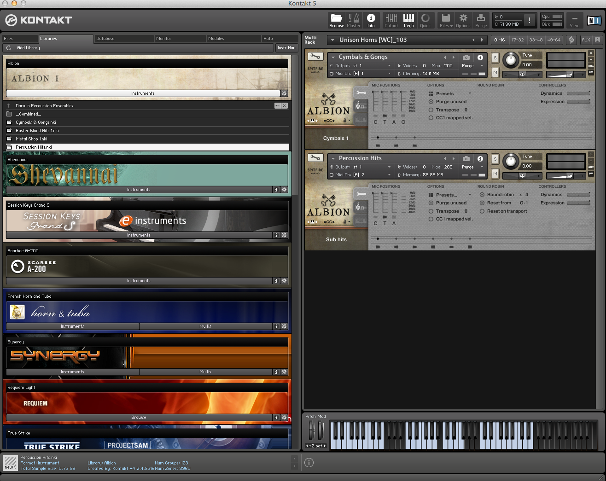Open Shevannai library info icon
The image size is (606, 481).
coord(276,190)
